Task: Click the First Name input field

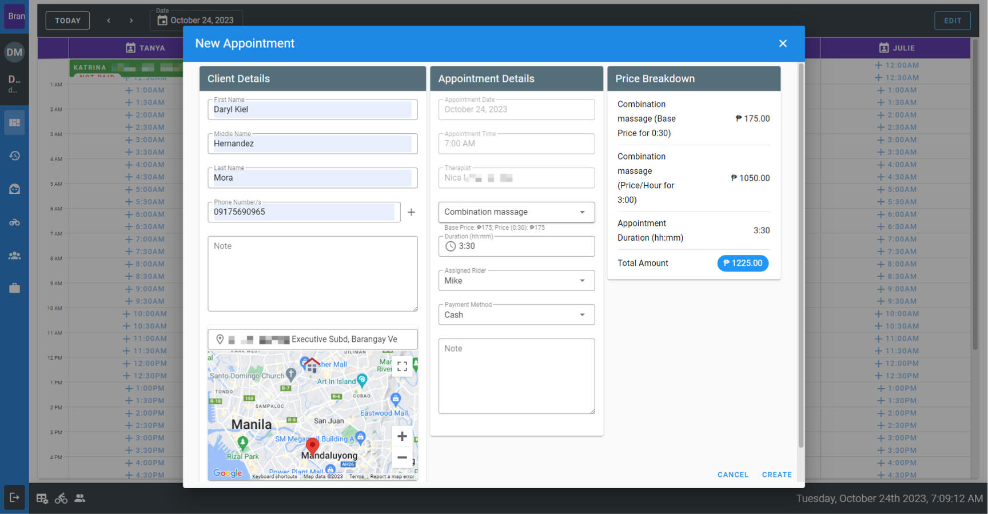Action: 312,110
